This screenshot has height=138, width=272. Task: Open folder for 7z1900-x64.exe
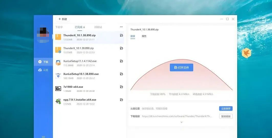122,87
